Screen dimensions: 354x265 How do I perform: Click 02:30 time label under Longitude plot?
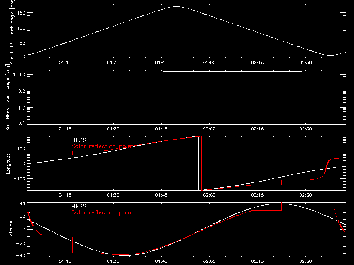coord(305,195)
